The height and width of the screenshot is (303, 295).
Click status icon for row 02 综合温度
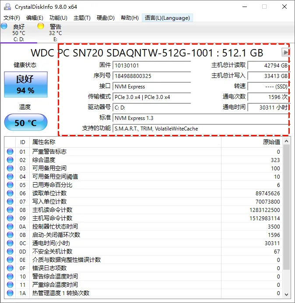[x=10, y=160]
